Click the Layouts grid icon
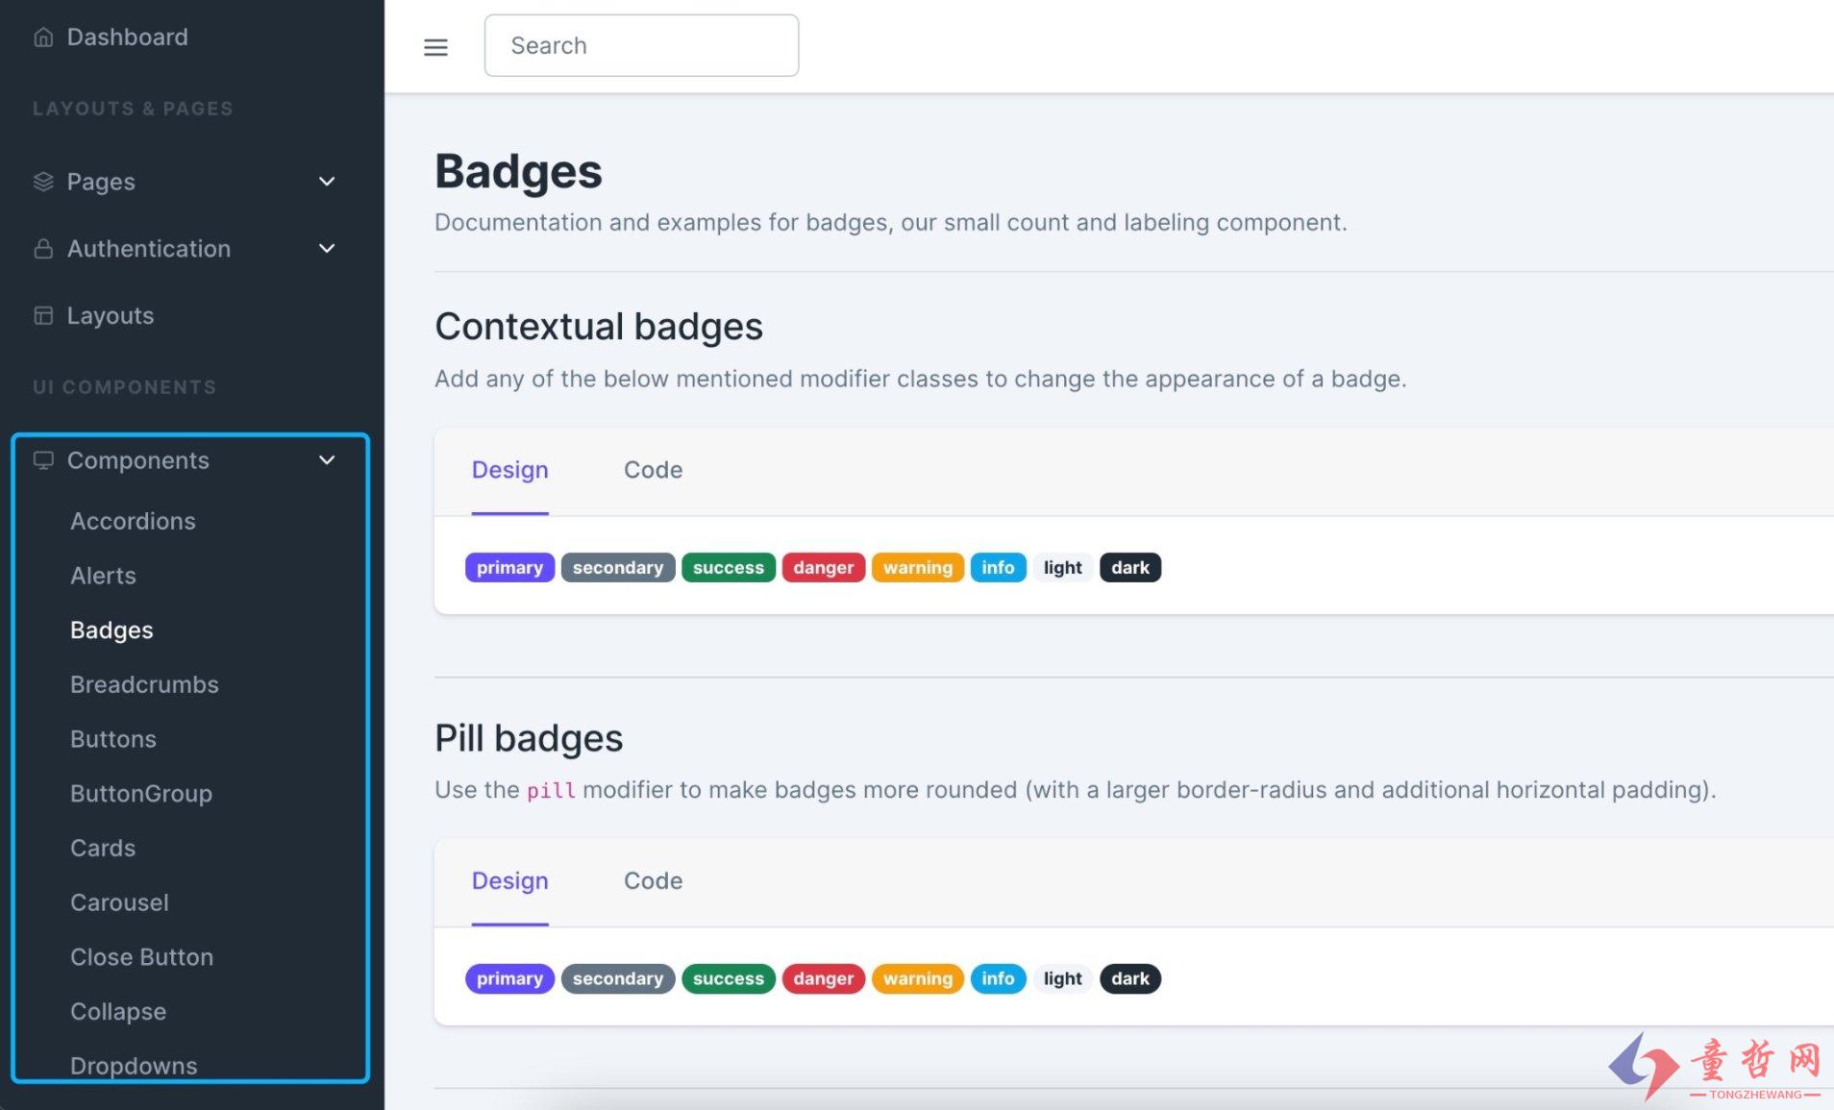 pyautogui.click(x=43, y=316)
